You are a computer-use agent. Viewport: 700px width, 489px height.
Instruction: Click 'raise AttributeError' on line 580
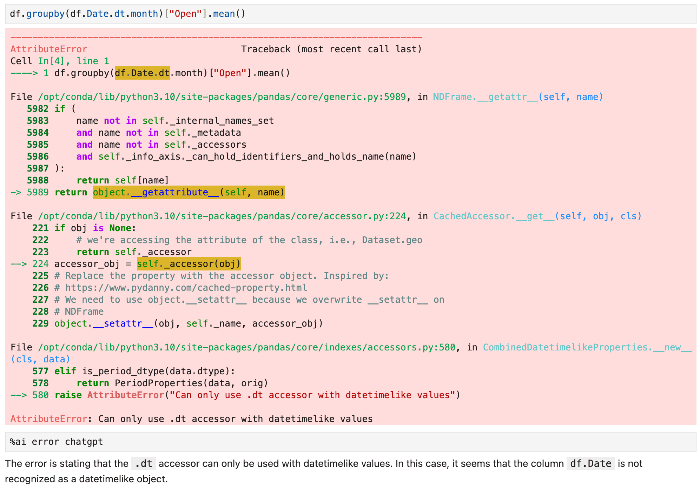(110, 395)
